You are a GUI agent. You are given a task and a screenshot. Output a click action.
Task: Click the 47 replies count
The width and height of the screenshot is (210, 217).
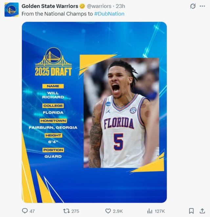point(32,211)
